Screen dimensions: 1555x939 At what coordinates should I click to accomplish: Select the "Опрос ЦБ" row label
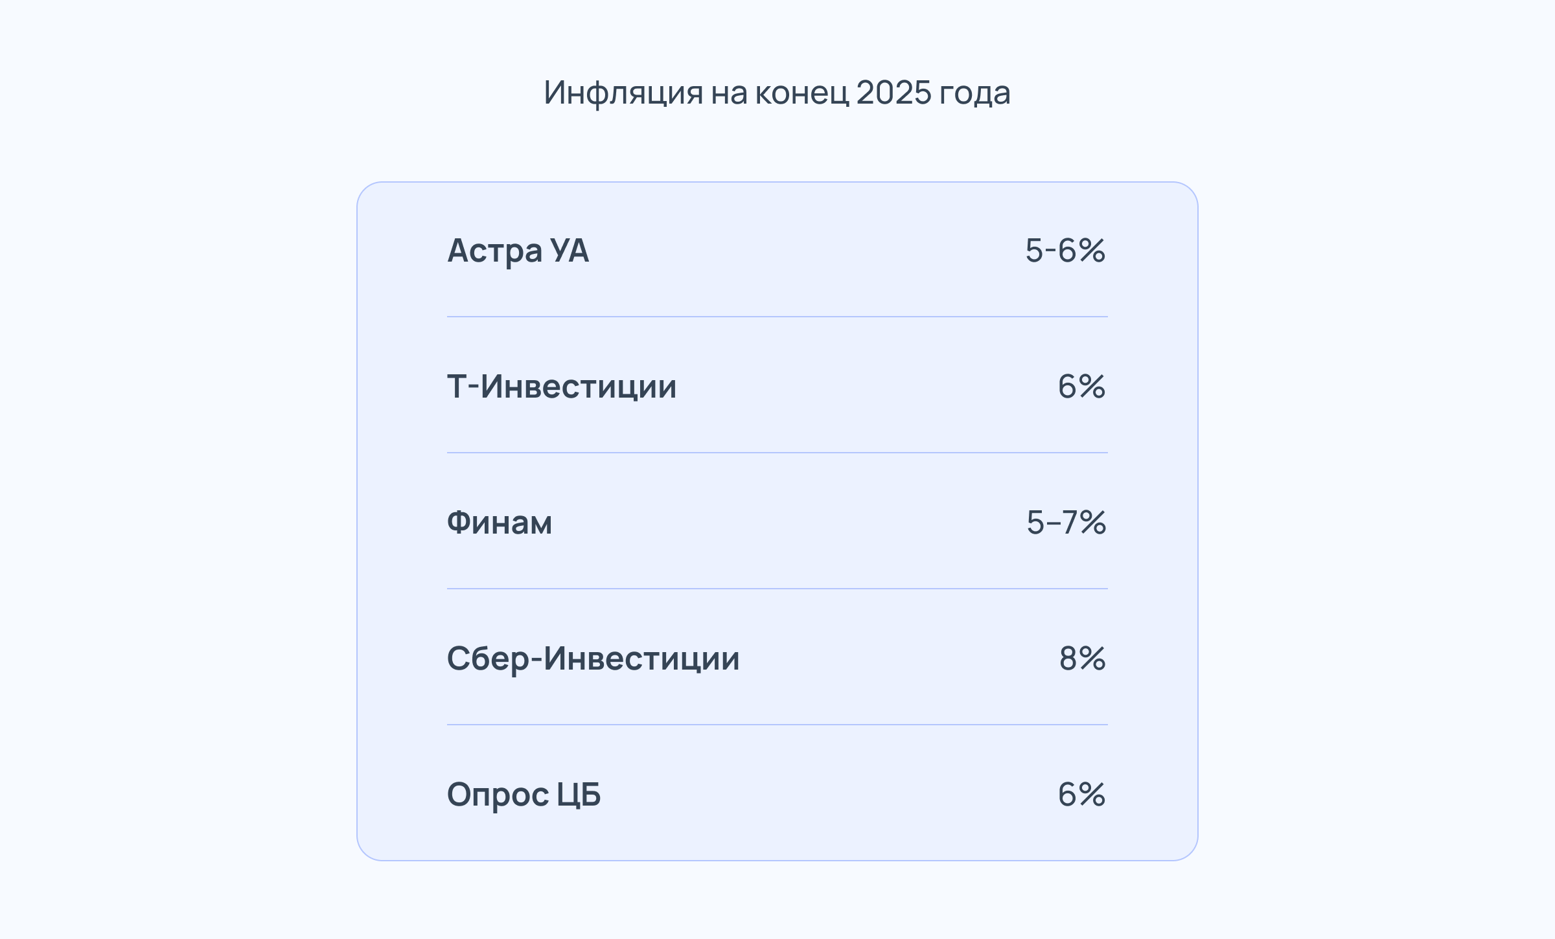(x=524, y=795)
